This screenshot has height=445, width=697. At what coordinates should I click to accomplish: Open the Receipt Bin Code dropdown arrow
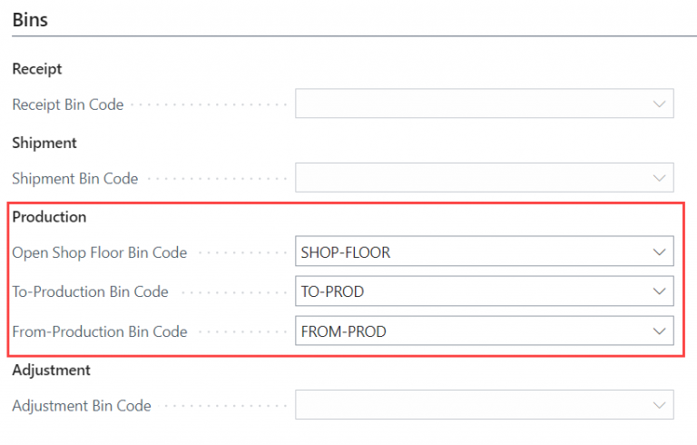click(x=660, y=104)
